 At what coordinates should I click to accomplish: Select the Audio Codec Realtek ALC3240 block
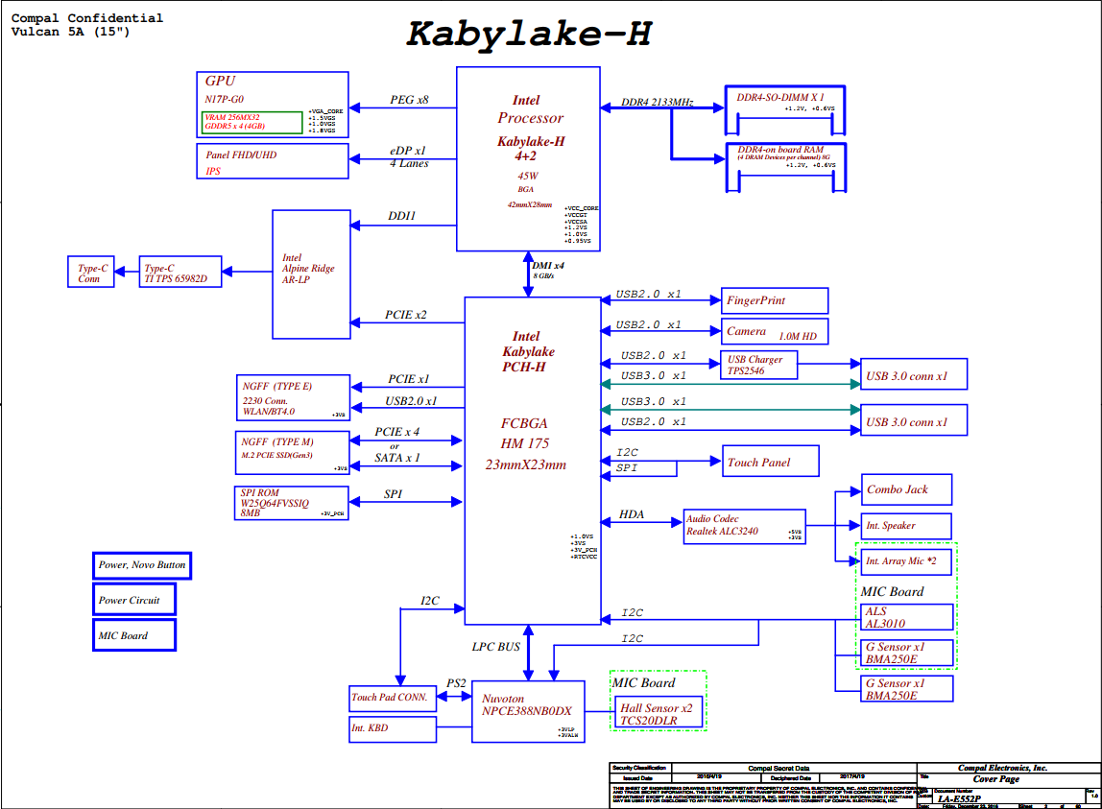point(744,524)
